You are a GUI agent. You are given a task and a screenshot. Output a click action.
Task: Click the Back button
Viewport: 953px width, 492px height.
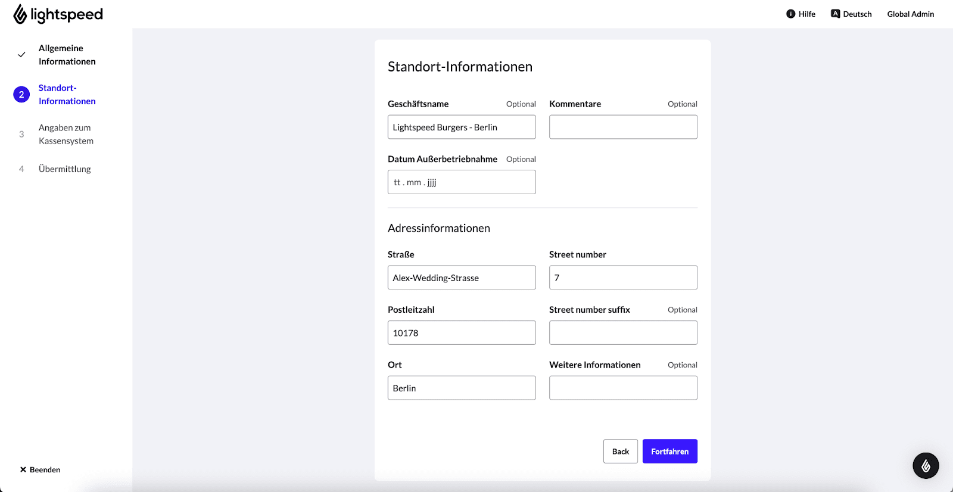[x=620, y=451]
